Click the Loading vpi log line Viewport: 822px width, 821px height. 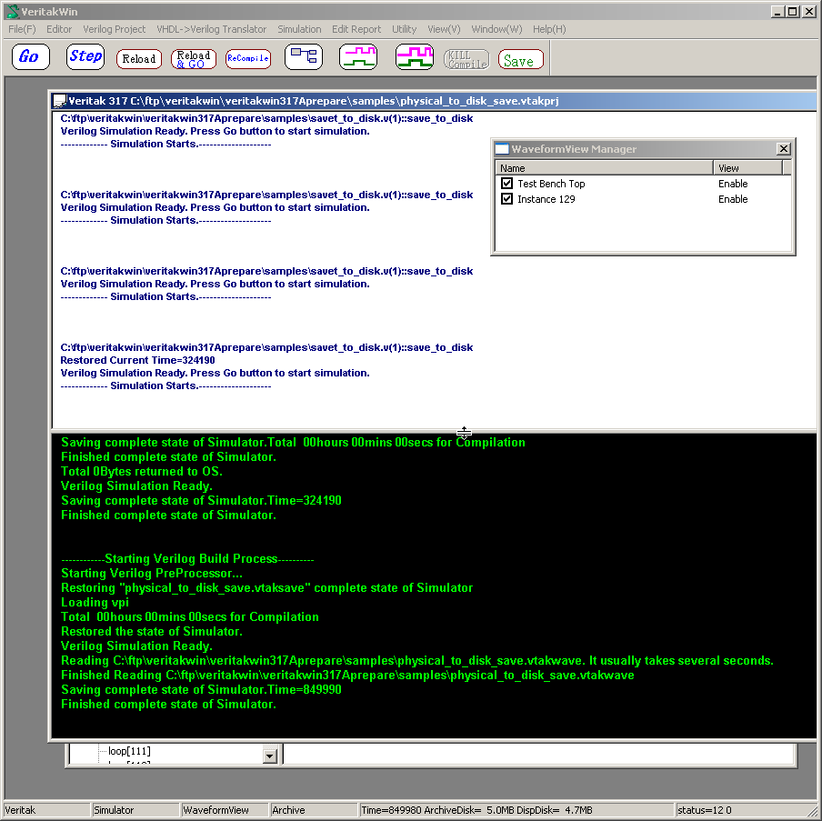tap(95, 603)
